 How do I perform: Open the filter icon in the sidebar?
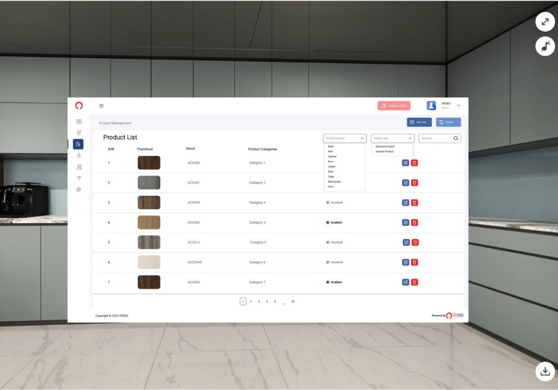click(x=79, y=177)
